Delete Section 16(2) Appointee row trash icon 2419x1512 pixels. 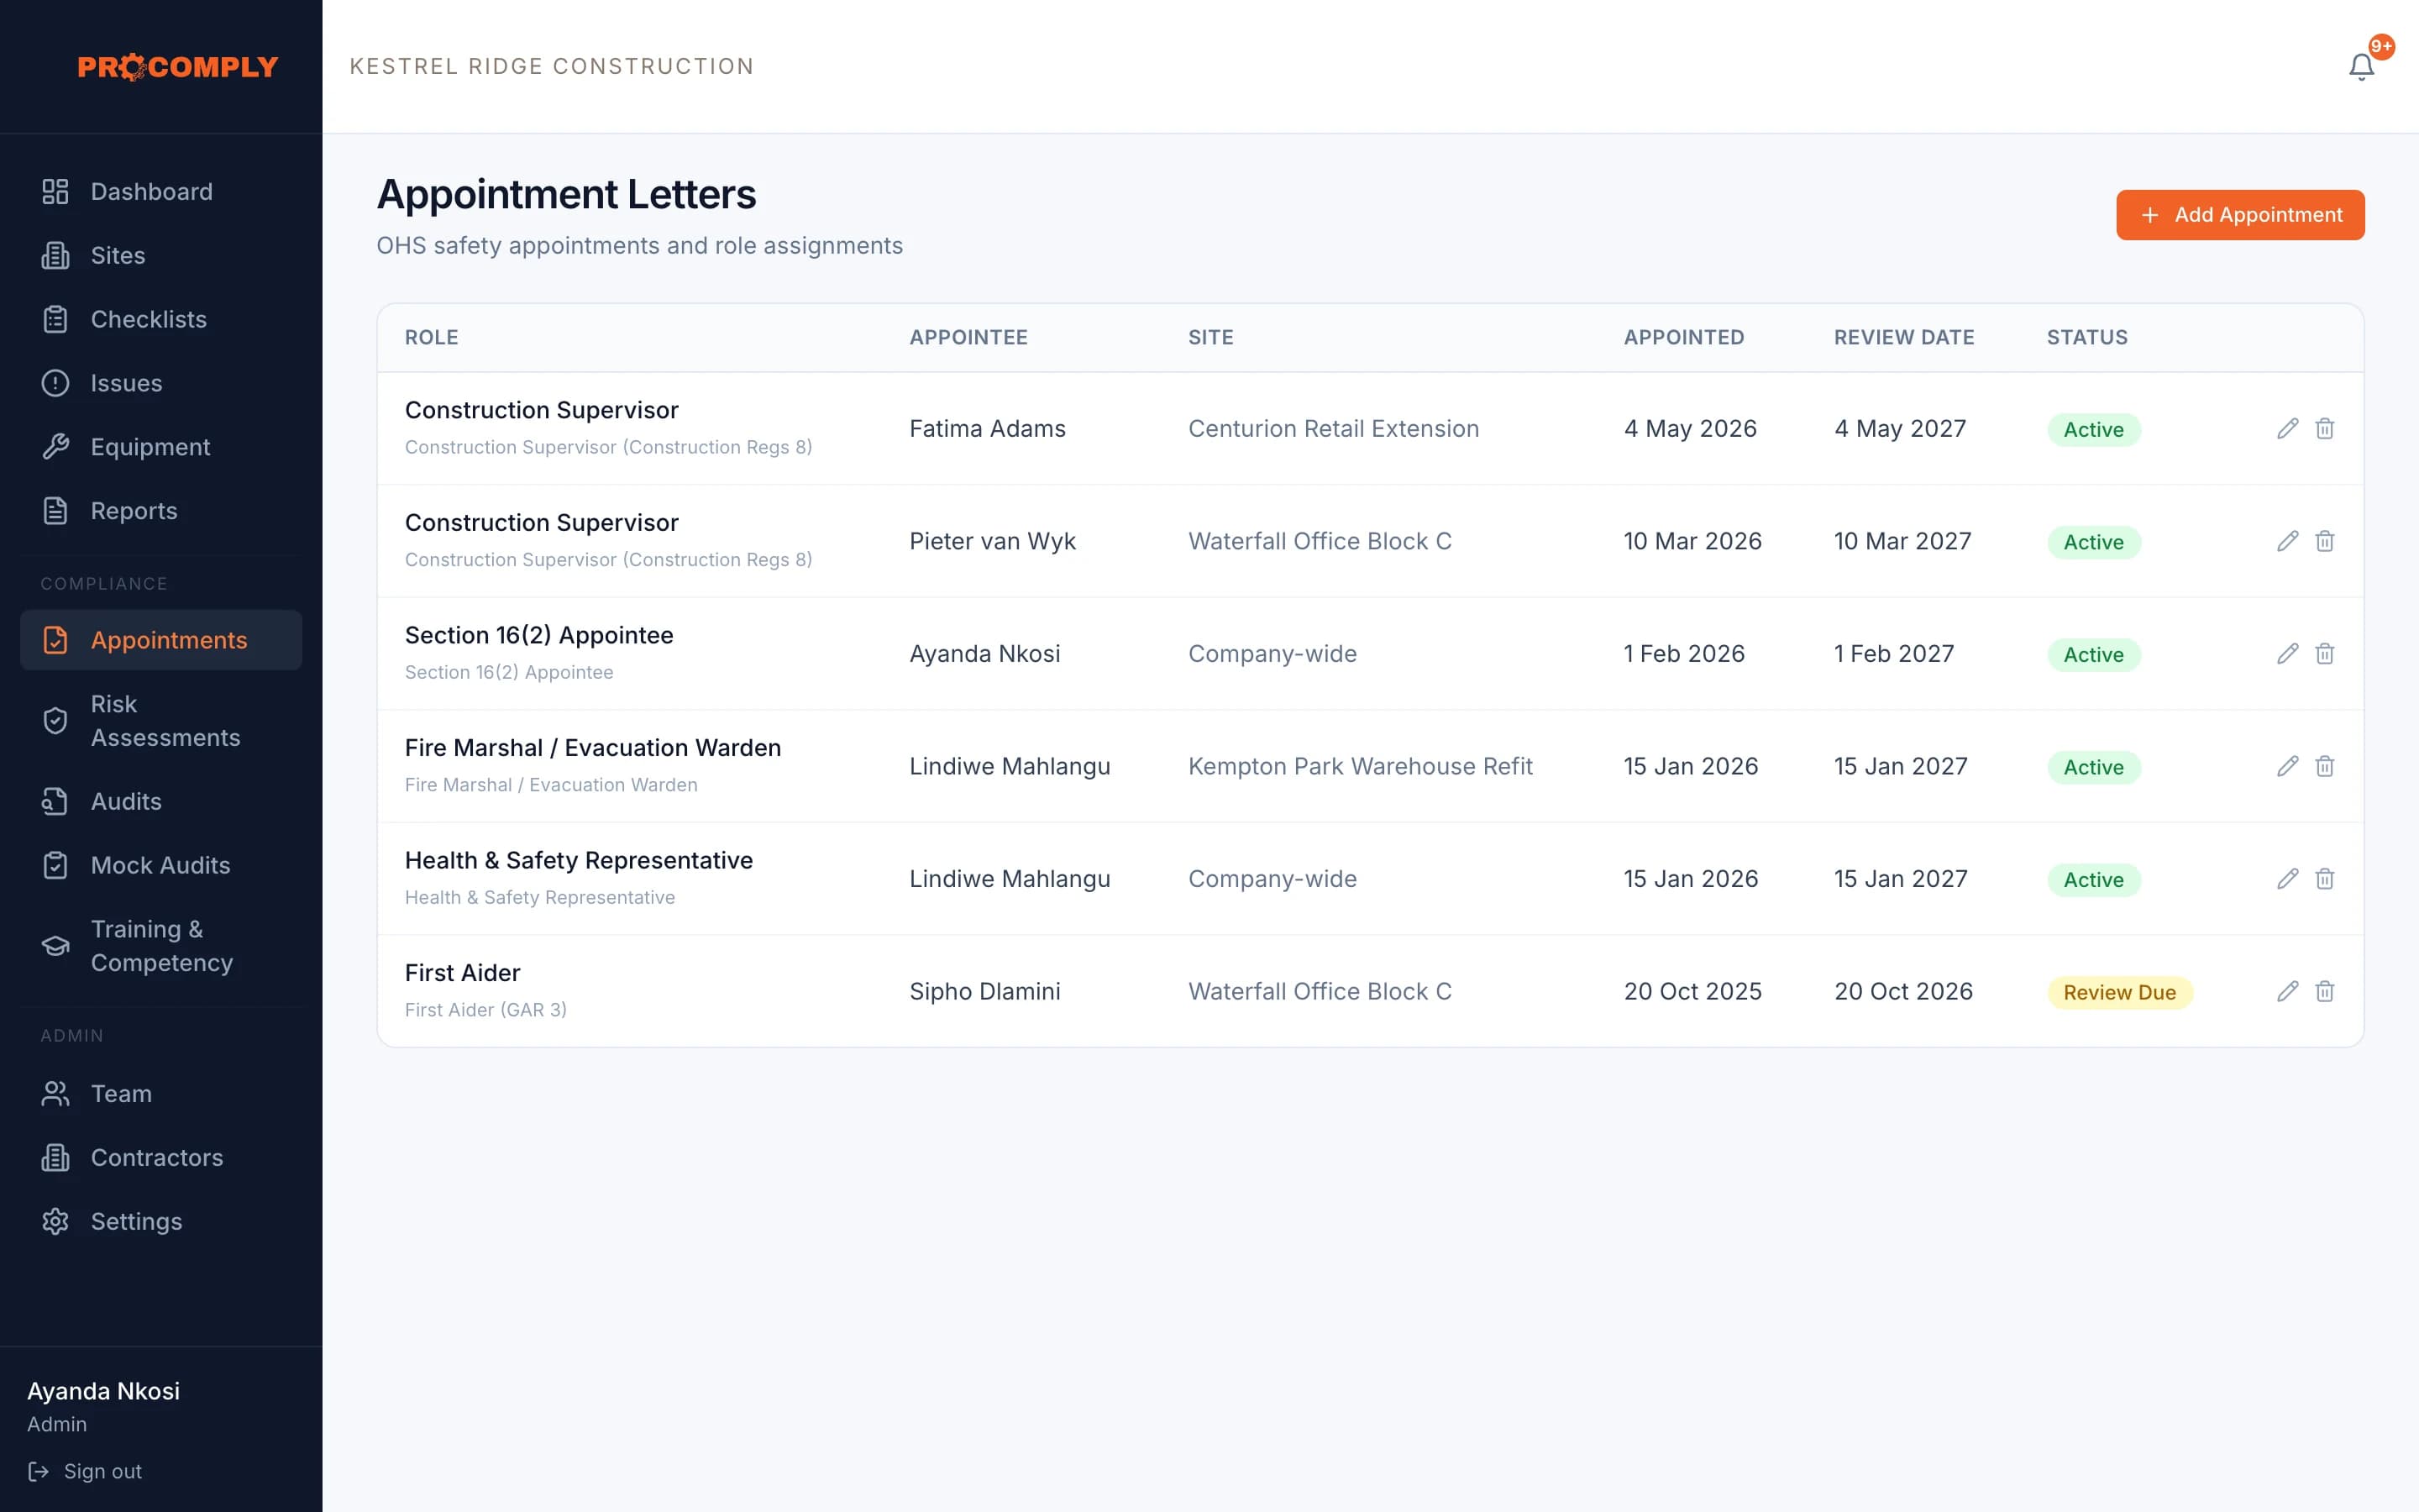click(2325, 654)
